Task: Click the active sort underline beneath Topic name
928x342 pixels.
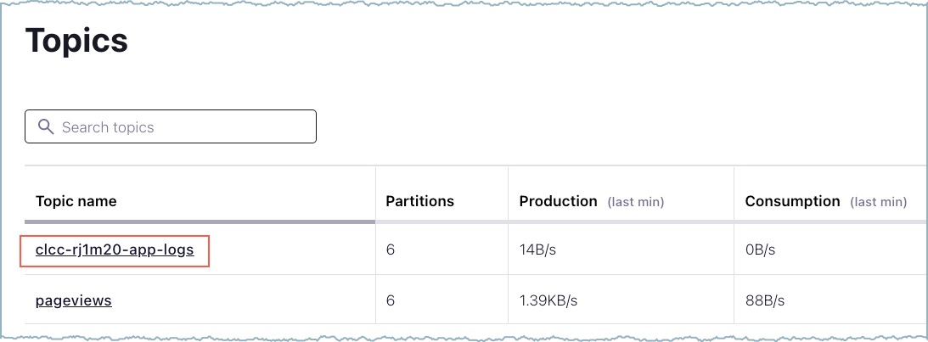Action: point(200,221)
